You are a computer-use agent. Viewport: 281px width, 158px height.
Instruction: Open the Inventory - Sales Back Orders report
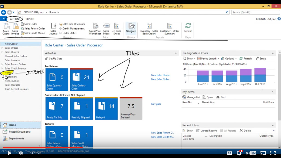pyautogui.click(x=149, y=29)
